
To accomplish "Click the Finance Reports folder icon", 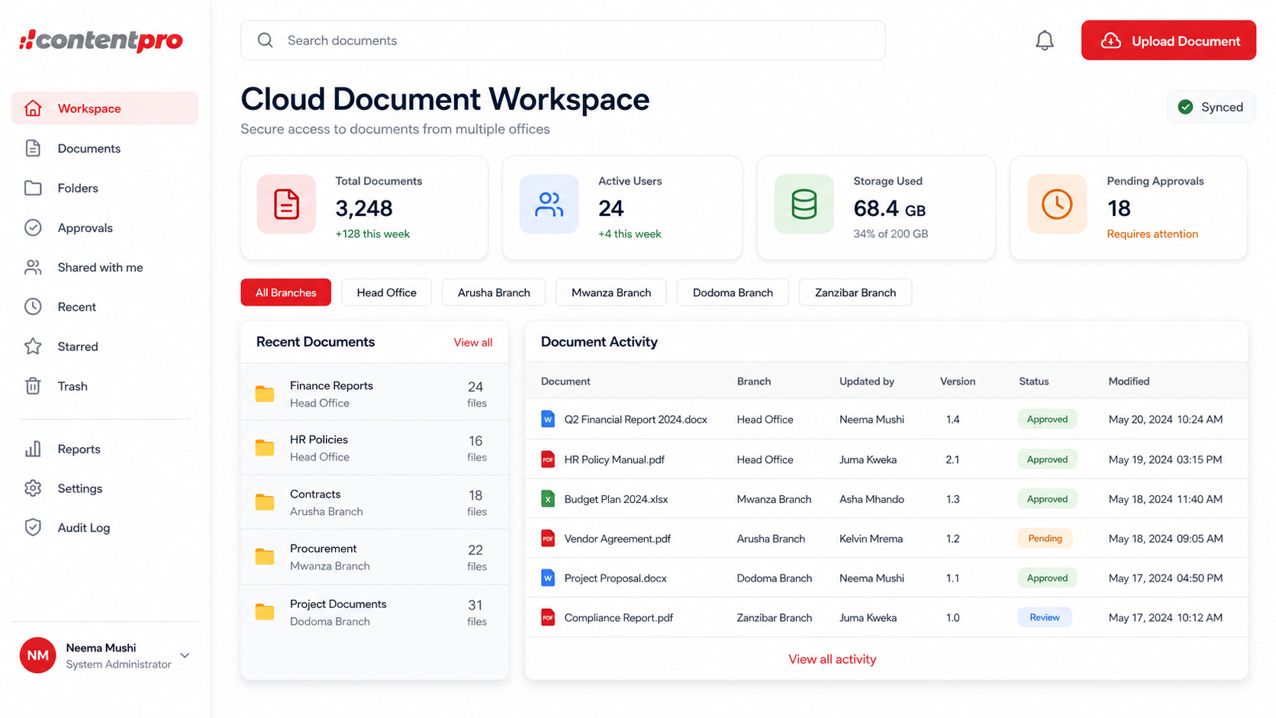I will tap(265, 394).
